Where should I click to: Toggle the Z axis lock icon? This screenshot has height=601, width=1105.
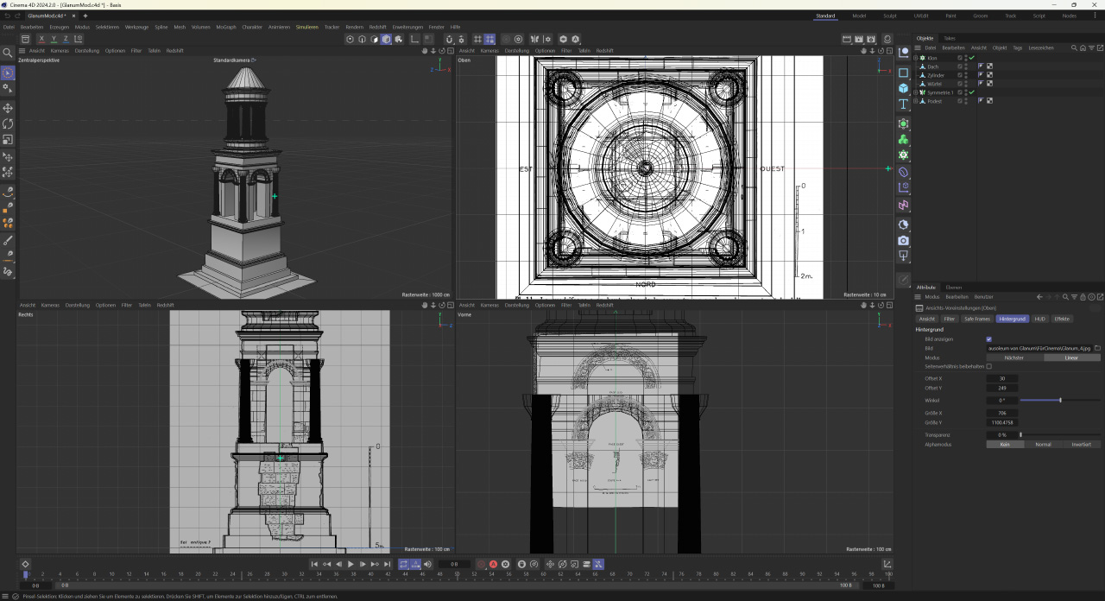point(67,39)
